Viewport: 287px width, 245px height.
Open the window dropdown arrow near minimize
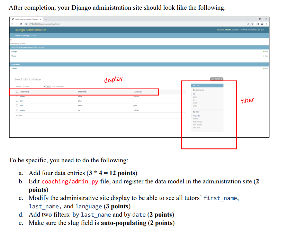point(248,19)
